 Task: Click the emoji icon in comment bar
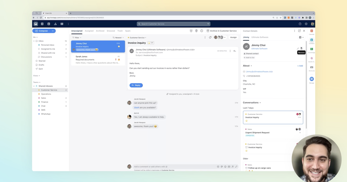[x=225, y=167]
